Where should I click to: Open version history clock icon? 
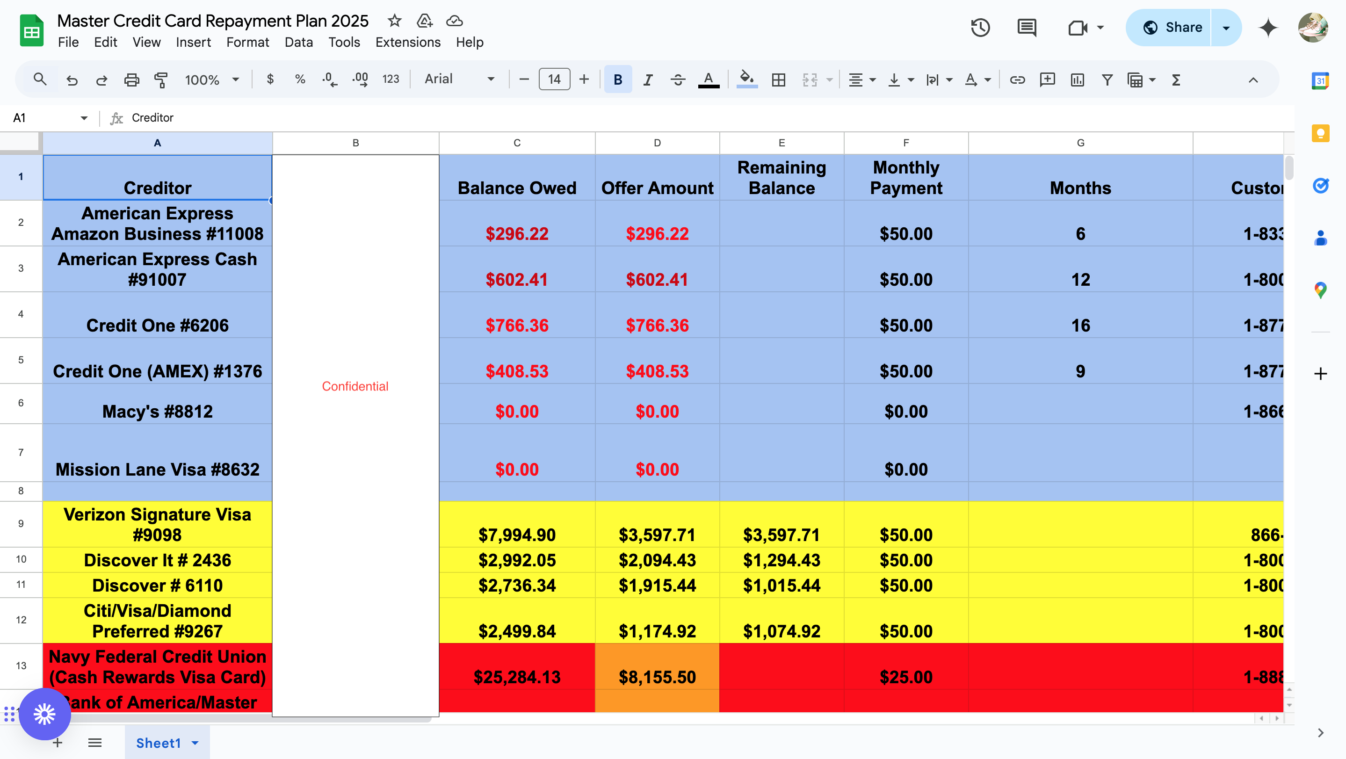click(980, 27)
